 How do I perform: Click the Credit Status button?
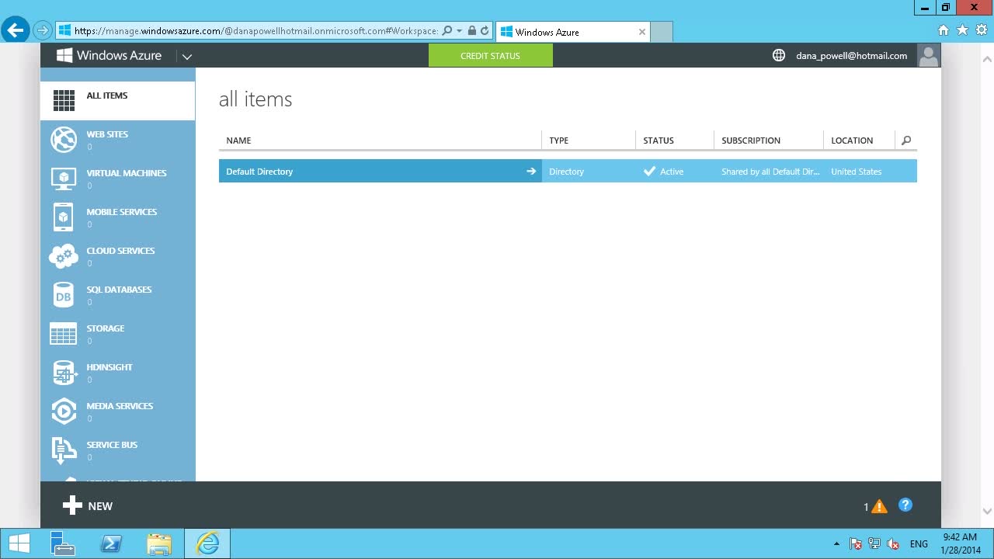[x=490, y=56]
